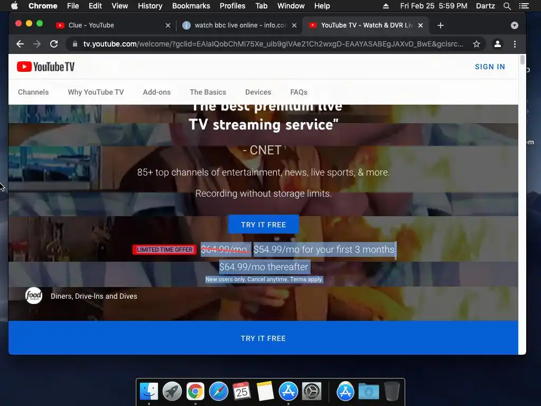Click LIMITED TIME OFFER badge
Screen dimensions: 541x406
(165, 250)
